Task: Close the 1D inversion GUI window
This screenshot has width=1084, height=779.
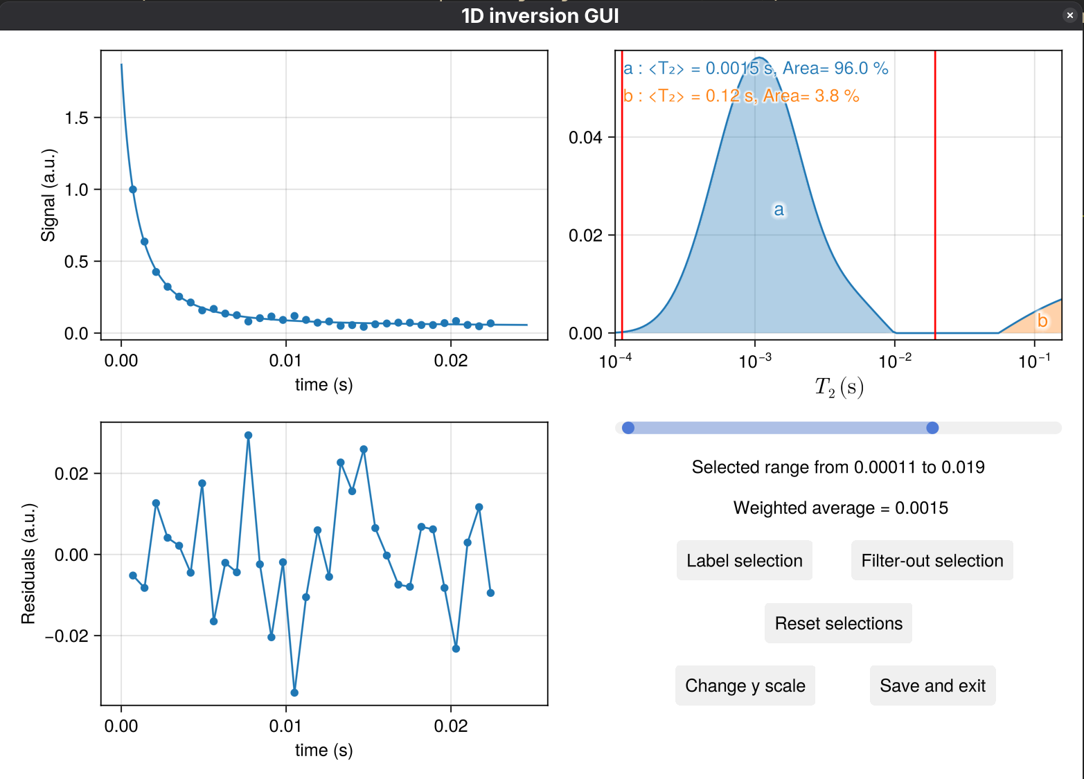Action: click(1069, 15)
